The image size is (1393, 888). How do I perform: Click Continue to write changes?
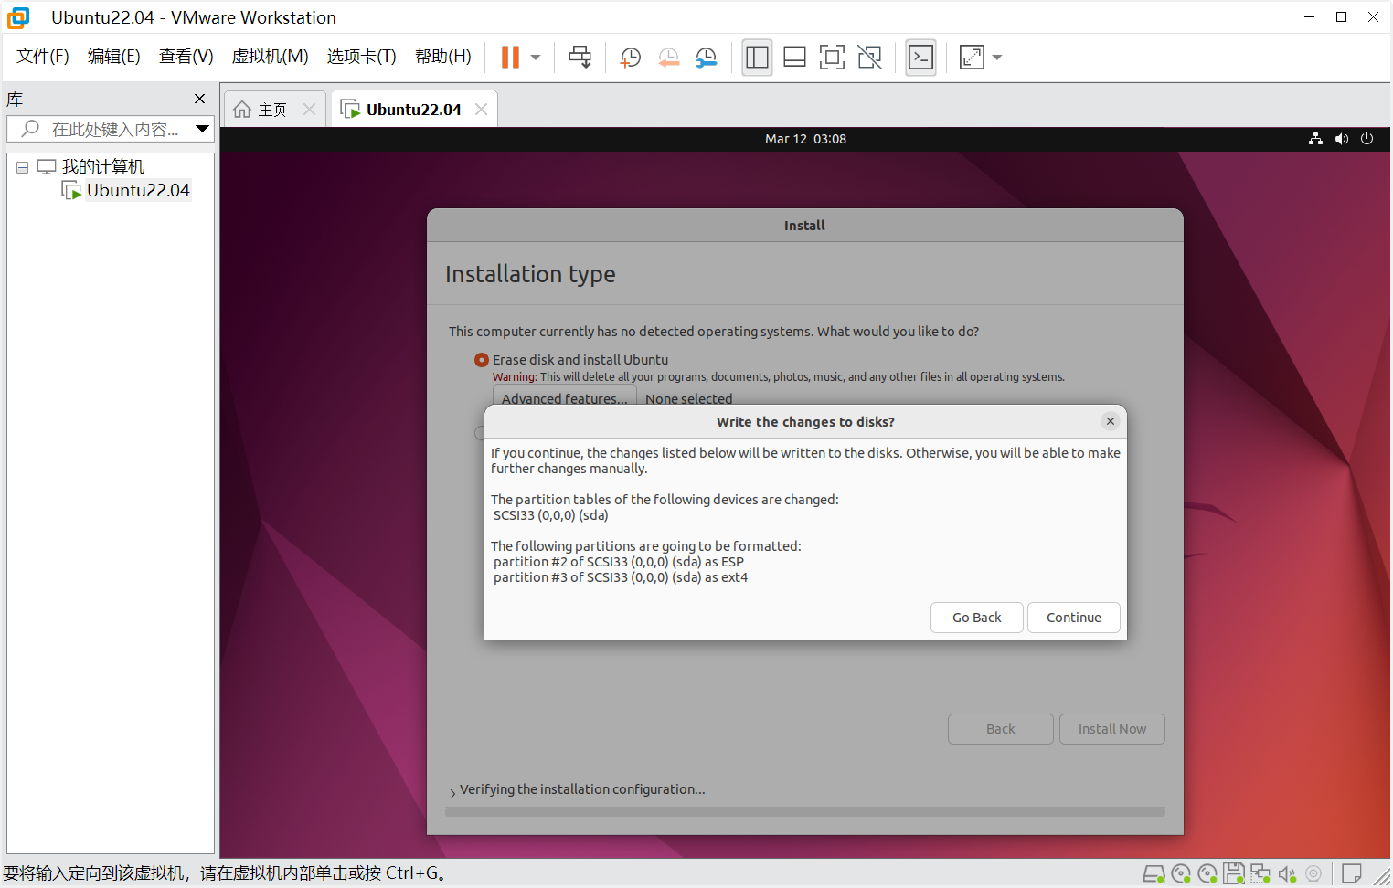coord(1073,618)
